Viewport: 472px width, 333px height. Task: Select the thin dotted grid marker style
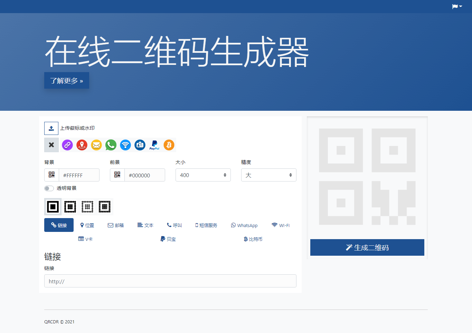click(x=87, y=207)
